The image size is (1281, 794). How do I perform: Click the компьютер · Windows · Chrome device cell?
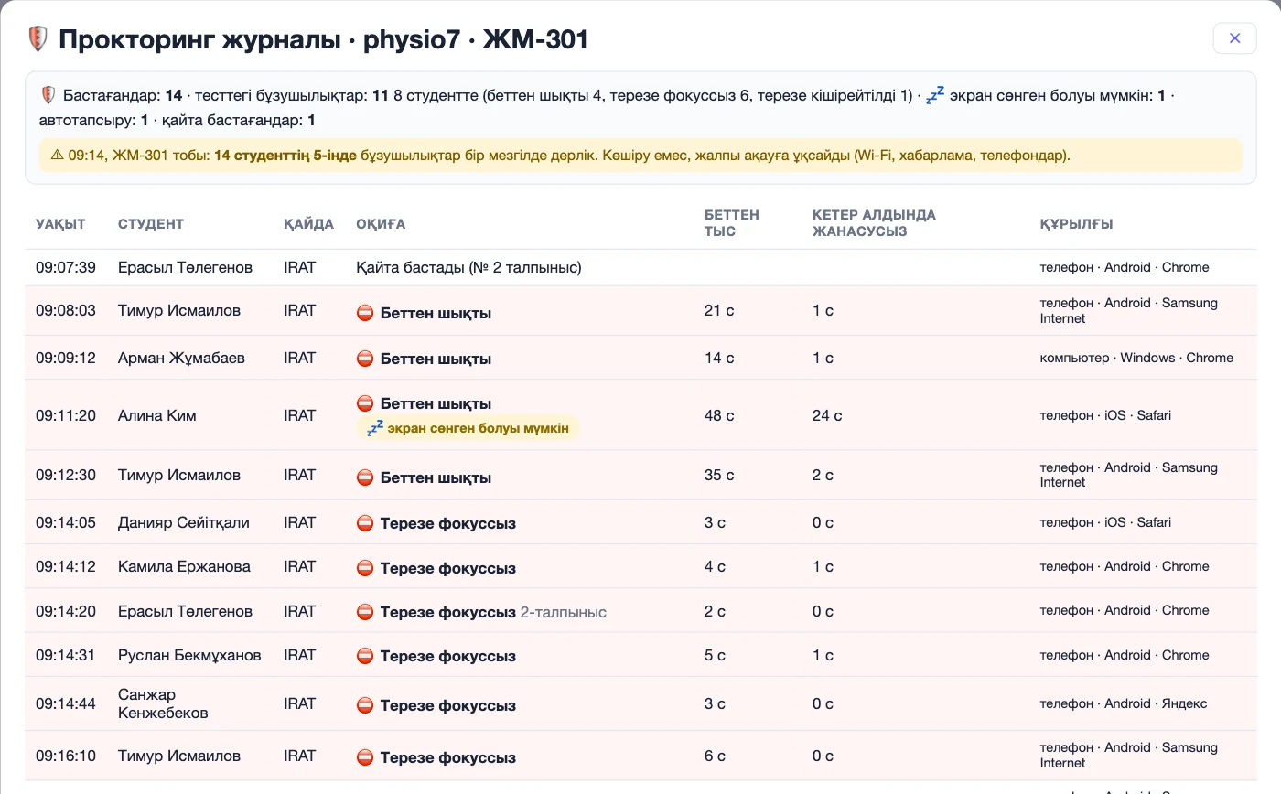(x=1136, y=358)
